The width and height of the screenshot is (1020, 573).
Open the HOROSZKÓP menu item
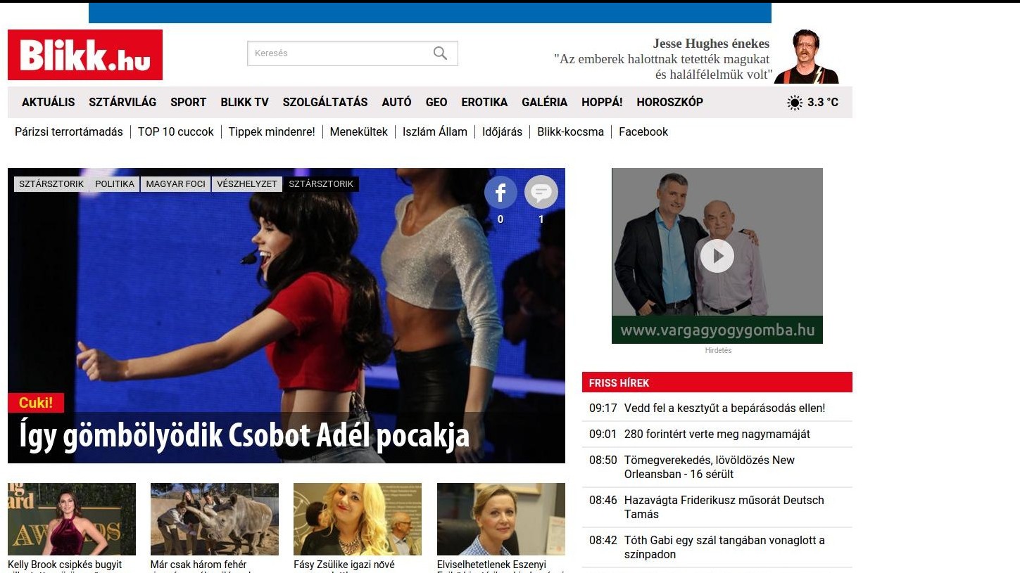pyautogui.click(x=669, y=102)
